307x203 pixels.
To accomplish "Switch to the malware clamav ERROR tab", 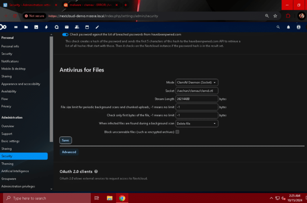I will point(91,5).
